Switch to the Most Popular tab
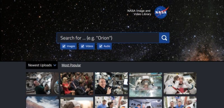224x108 pixels. pos(71,65)
